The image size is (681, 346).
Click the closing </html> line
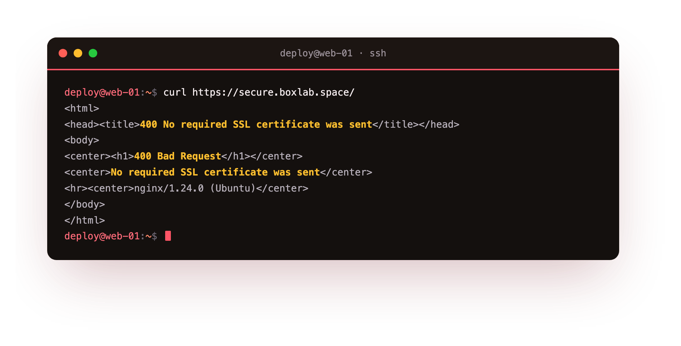click(x=85, y=220)
